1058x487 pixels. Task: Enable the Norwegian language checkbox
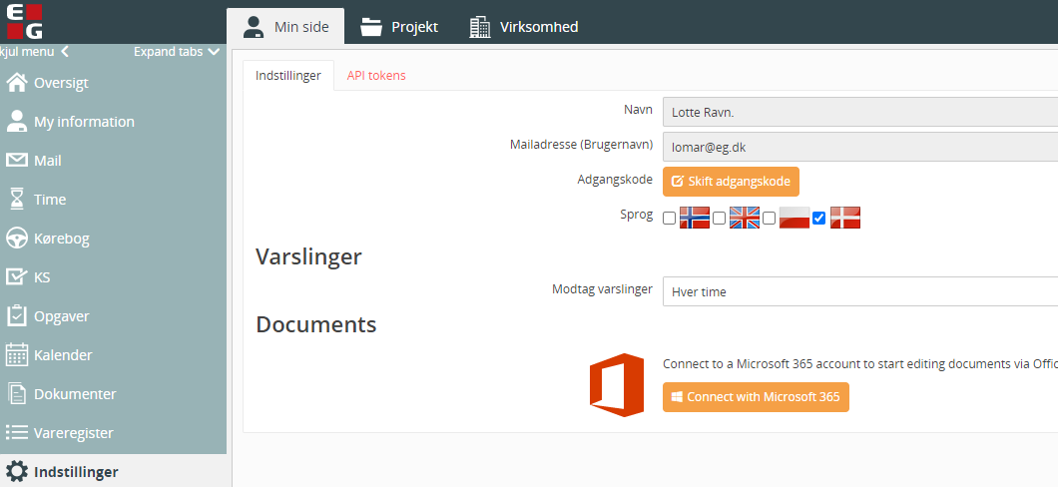(x=670, y=219)
